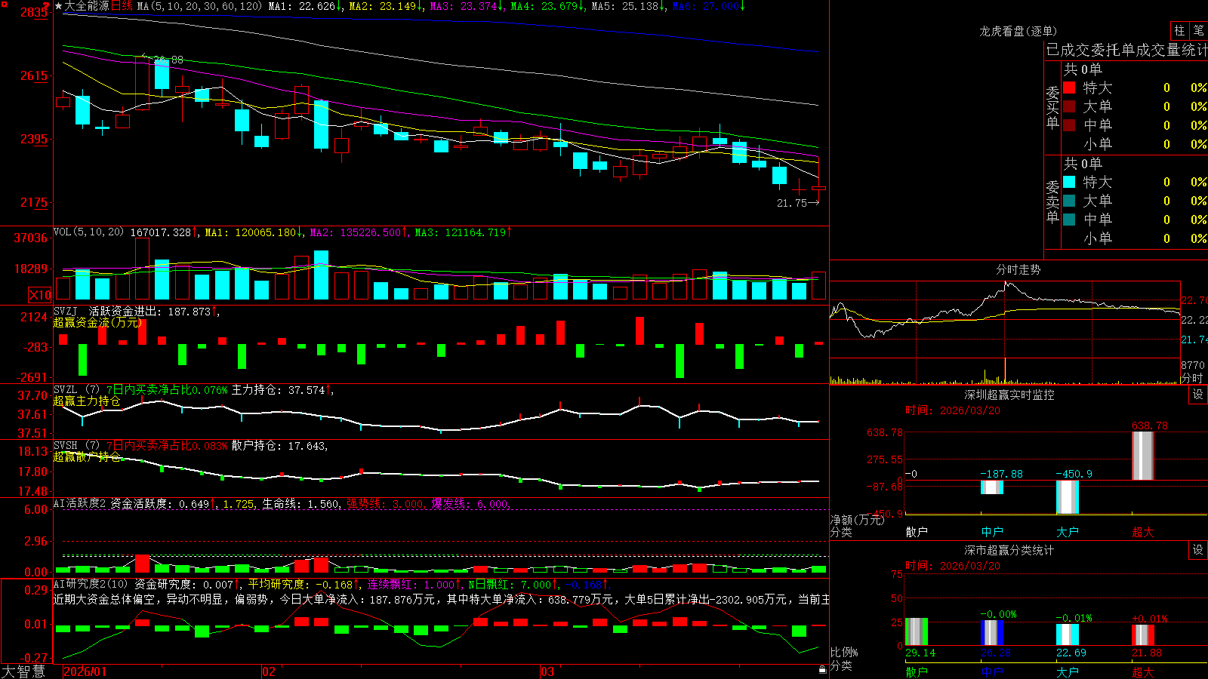Click the 大智慧 logo at the bottom-left

(x=23, y=671)
